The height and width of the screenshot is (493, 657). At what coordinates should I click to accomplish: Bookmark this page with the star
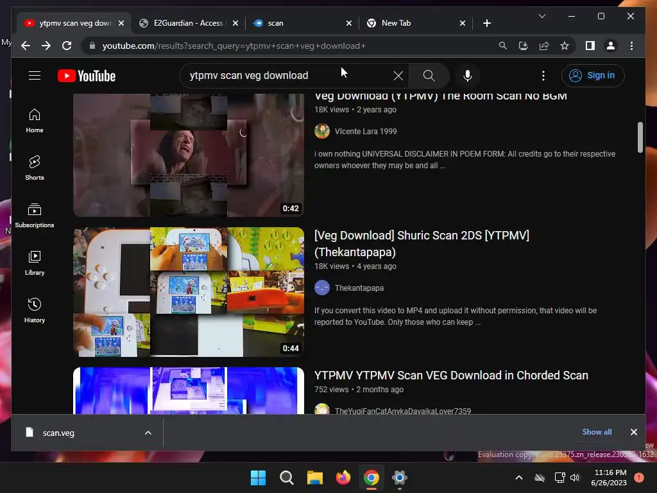[x=565, y=46]
